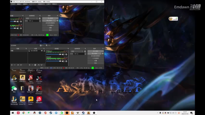Remove the selected scene with minus icon
Image resolution: width=205 pixels, height=115 pixels.
pos(15,65)
